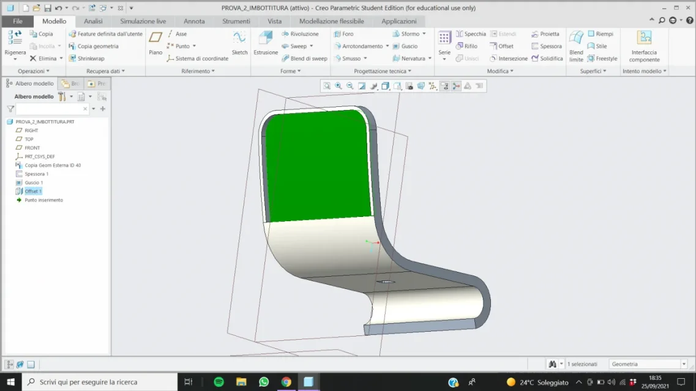Open the Blend limite surface tool
696x391 pixels.
point(576,46)
